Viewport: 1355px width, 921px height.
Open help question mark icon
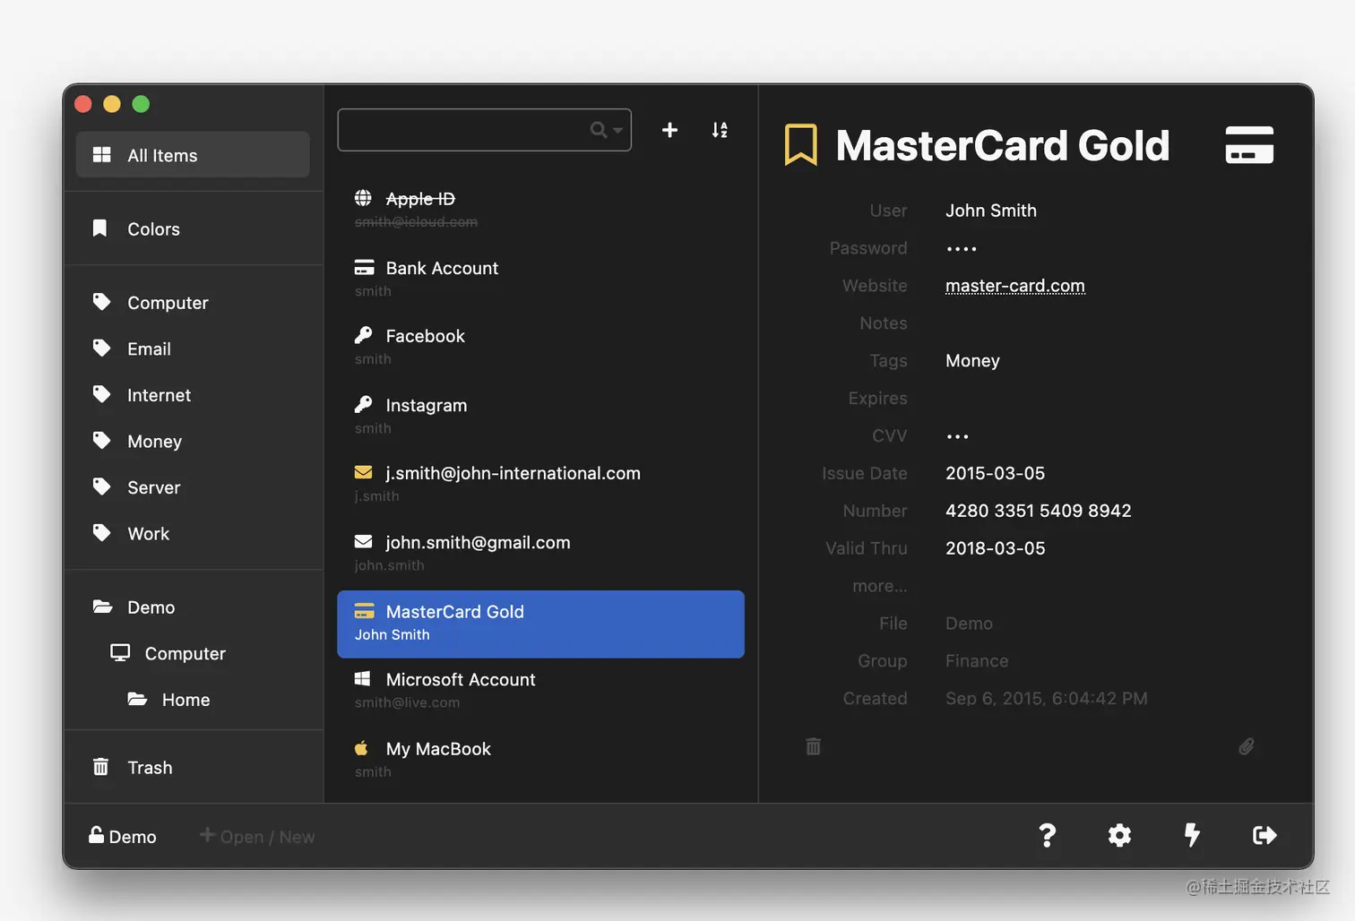1047,835
